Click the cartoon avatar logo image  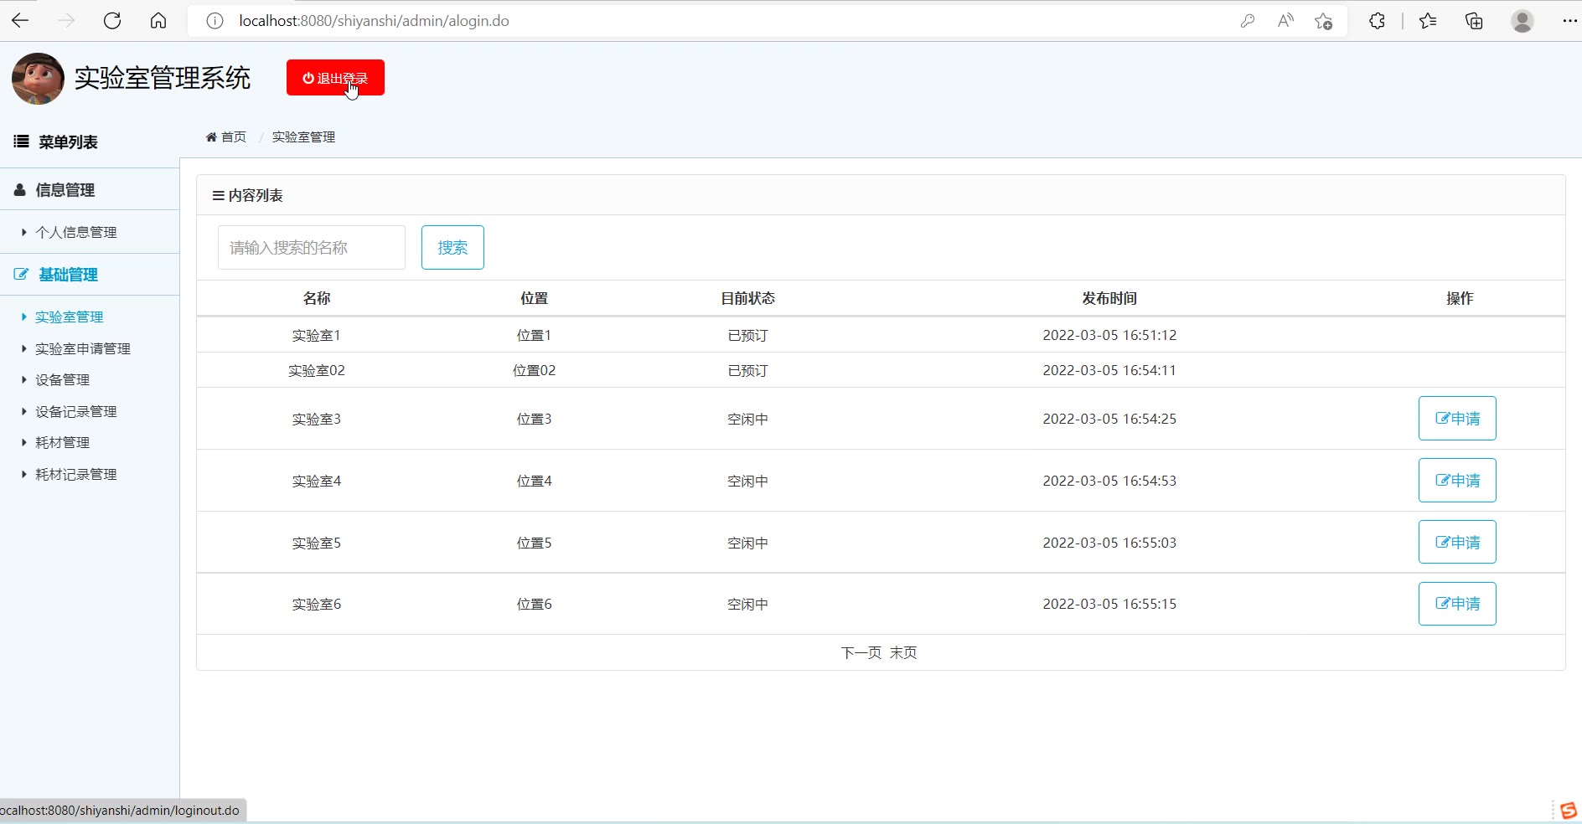pos(38,79)
